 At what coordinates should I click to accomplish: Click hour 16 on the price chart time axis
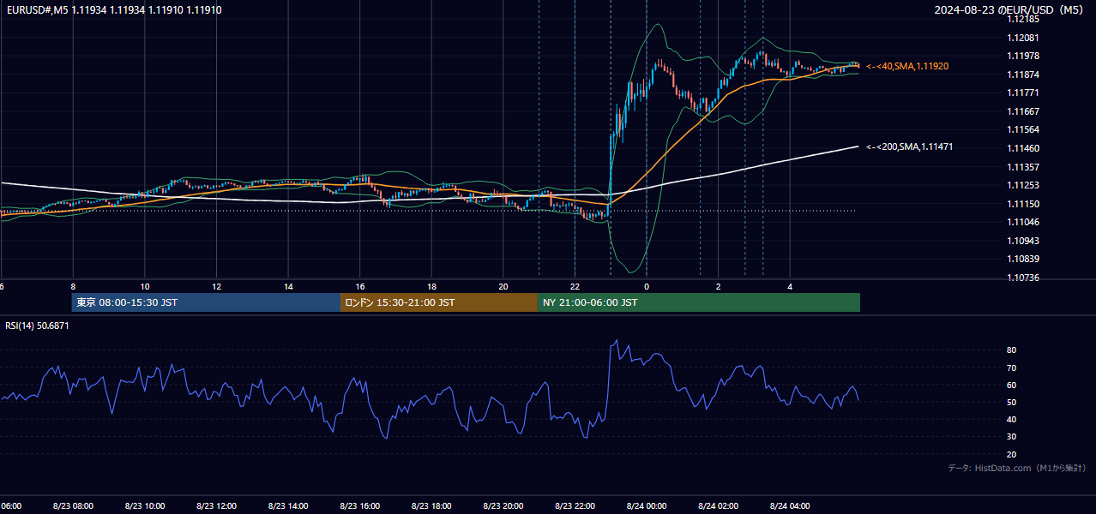coord(360,286)
